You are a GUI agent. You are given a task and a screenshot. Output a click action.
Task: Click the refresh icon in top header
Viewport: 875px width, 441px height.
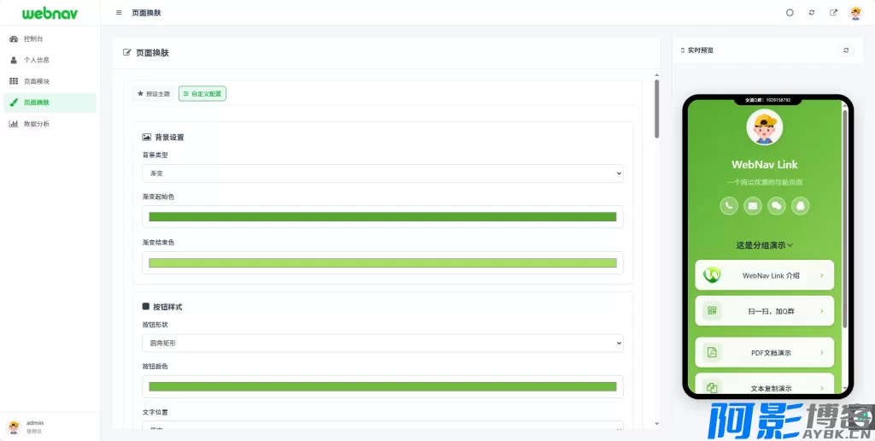(812, 13)
